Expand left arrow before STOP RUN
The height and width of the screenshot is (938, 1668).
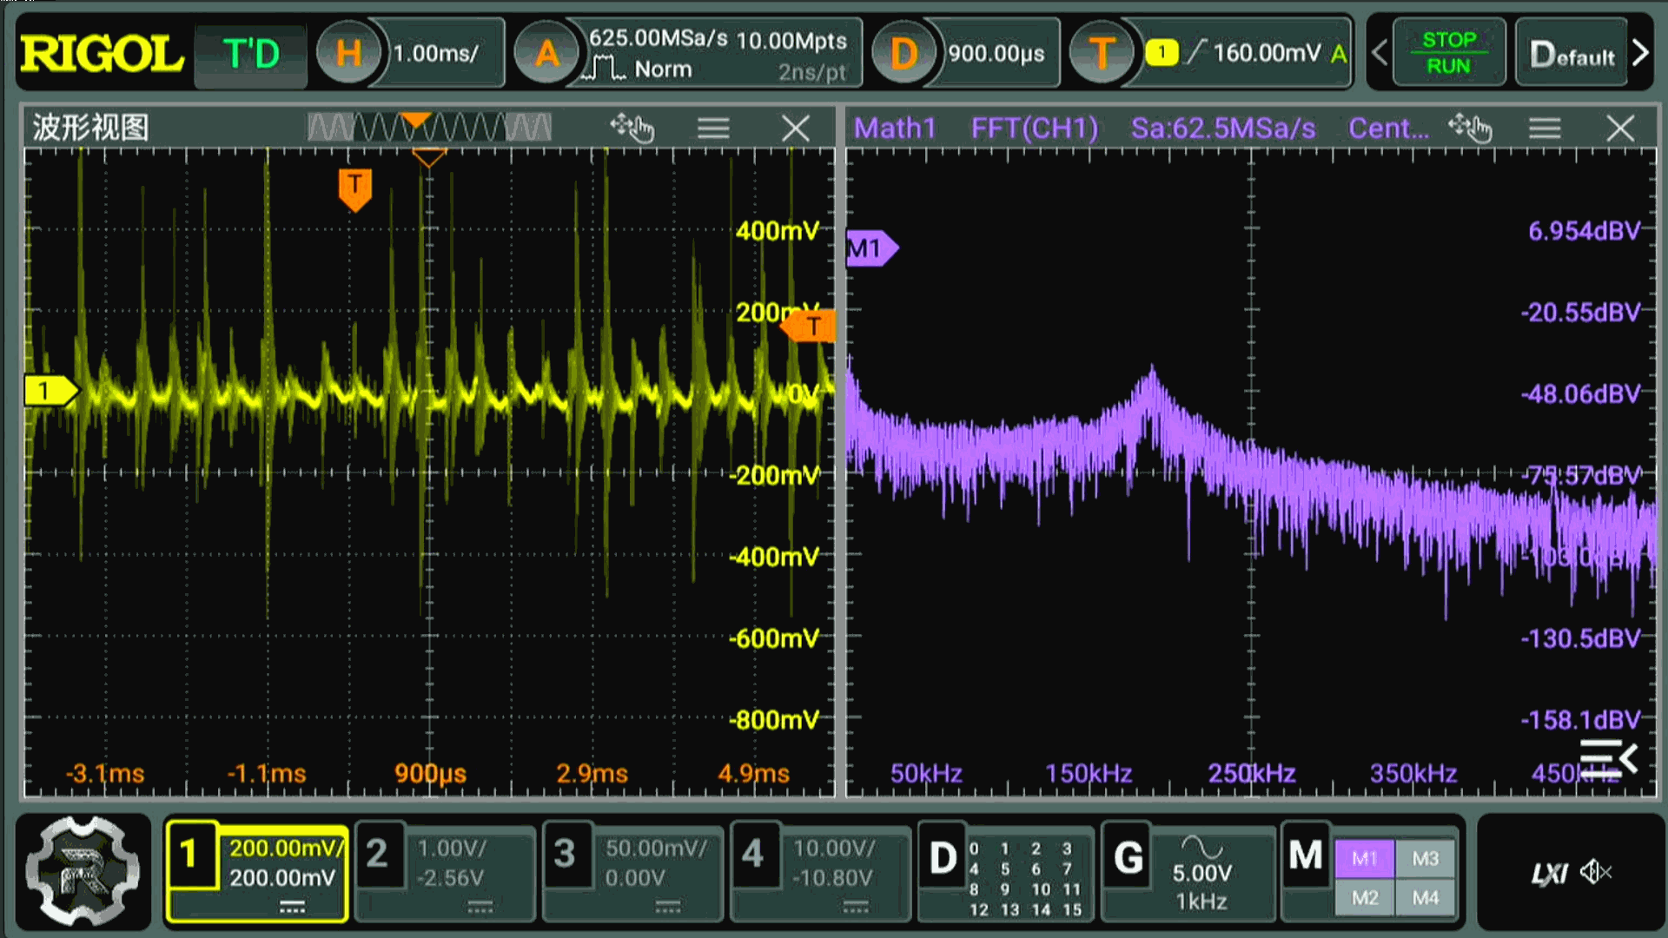[1380, 54]
